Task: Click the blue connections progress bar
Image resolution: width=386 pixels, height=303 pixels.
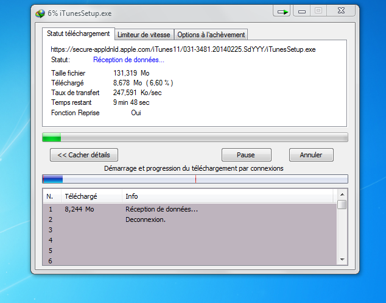Action: (195, 179)
